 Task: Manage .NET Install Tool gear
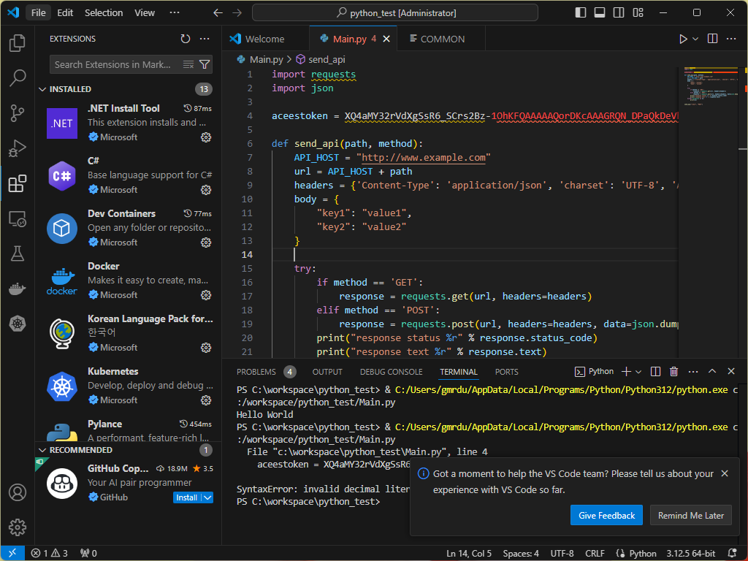coord(206,137)
